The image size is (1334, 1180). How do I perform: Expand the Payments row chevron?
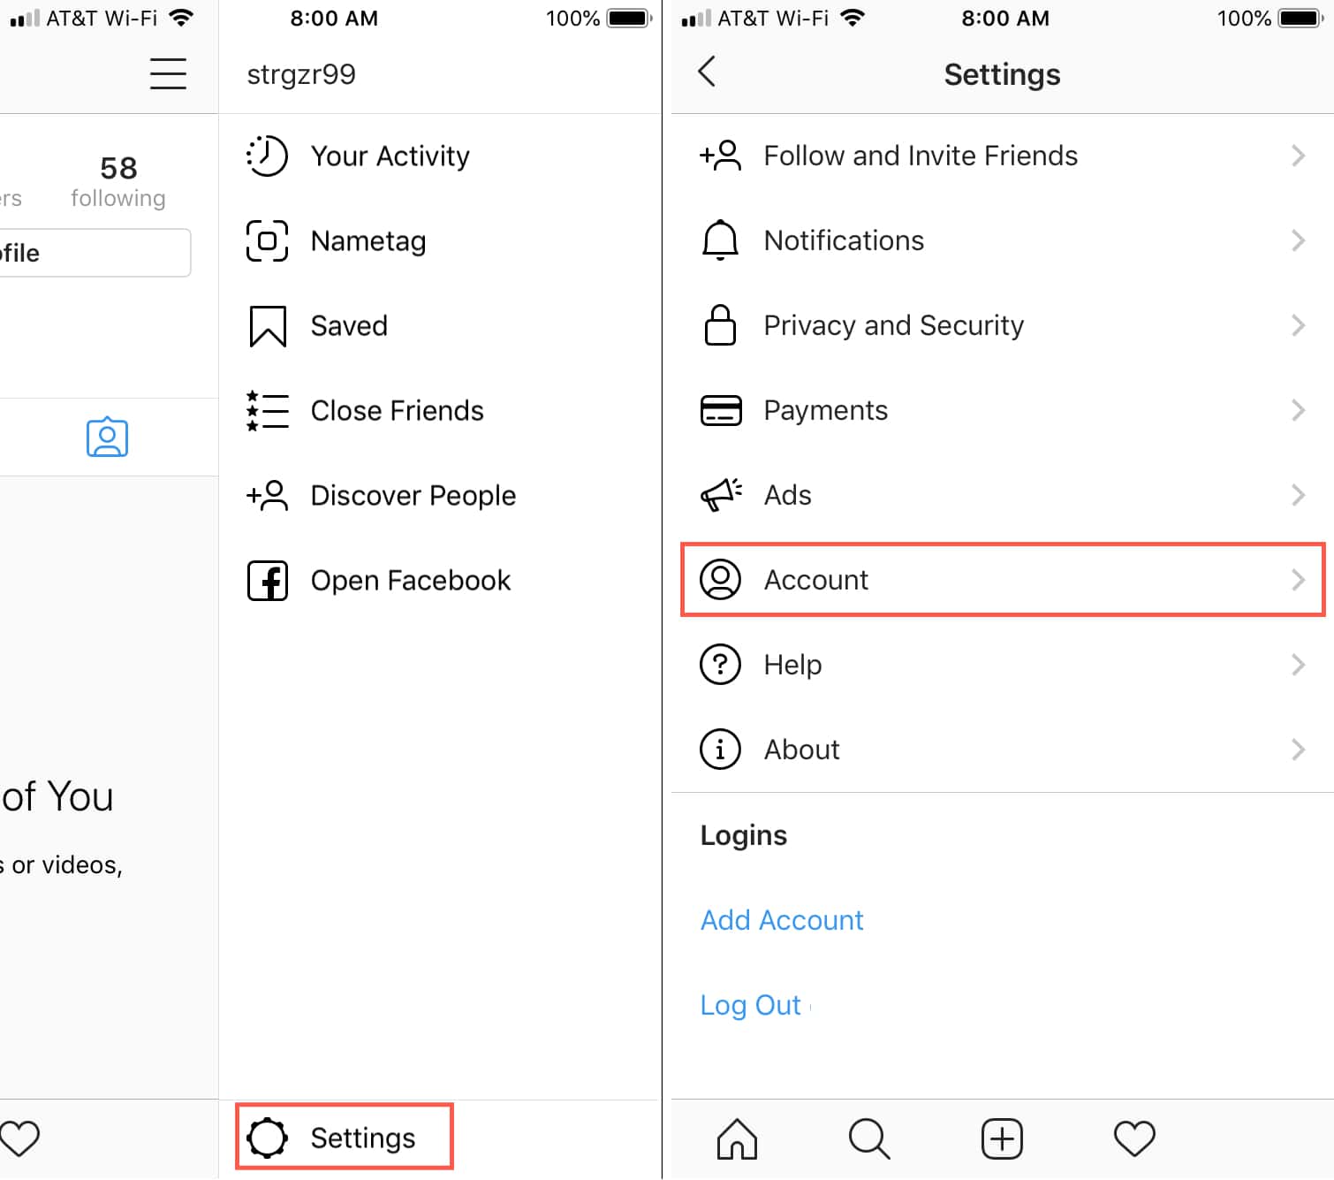tap(1297, 410)
